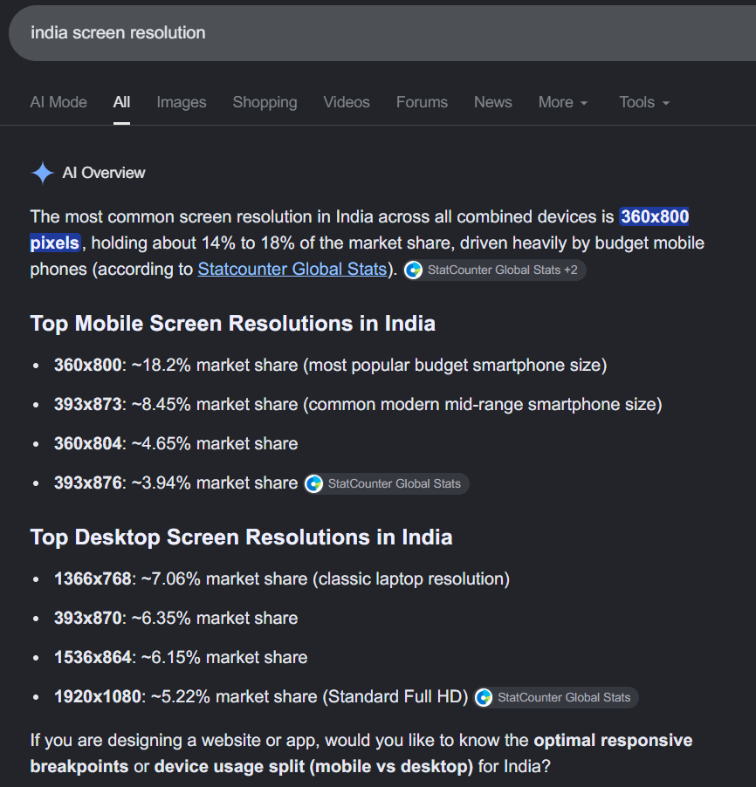Click StatCounter logo in the +2 source chip
756x787 pixels.
coord(414,270)
